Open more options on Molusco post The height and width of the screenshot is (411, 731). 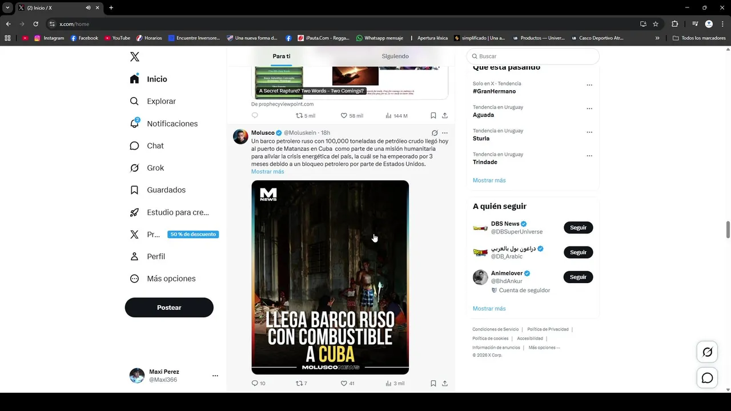(445, 133)
